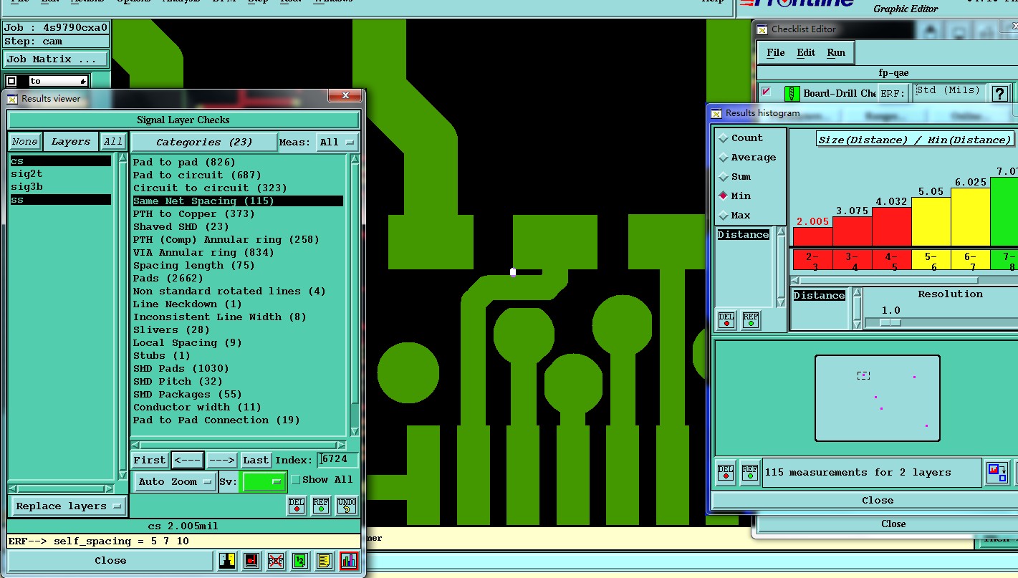
Task: Click the histogram horizontal scrollbar
Action: (904, 280)
